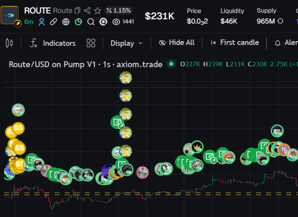
Task: Click the eye viewers count 1441
Action: point(123,22)
